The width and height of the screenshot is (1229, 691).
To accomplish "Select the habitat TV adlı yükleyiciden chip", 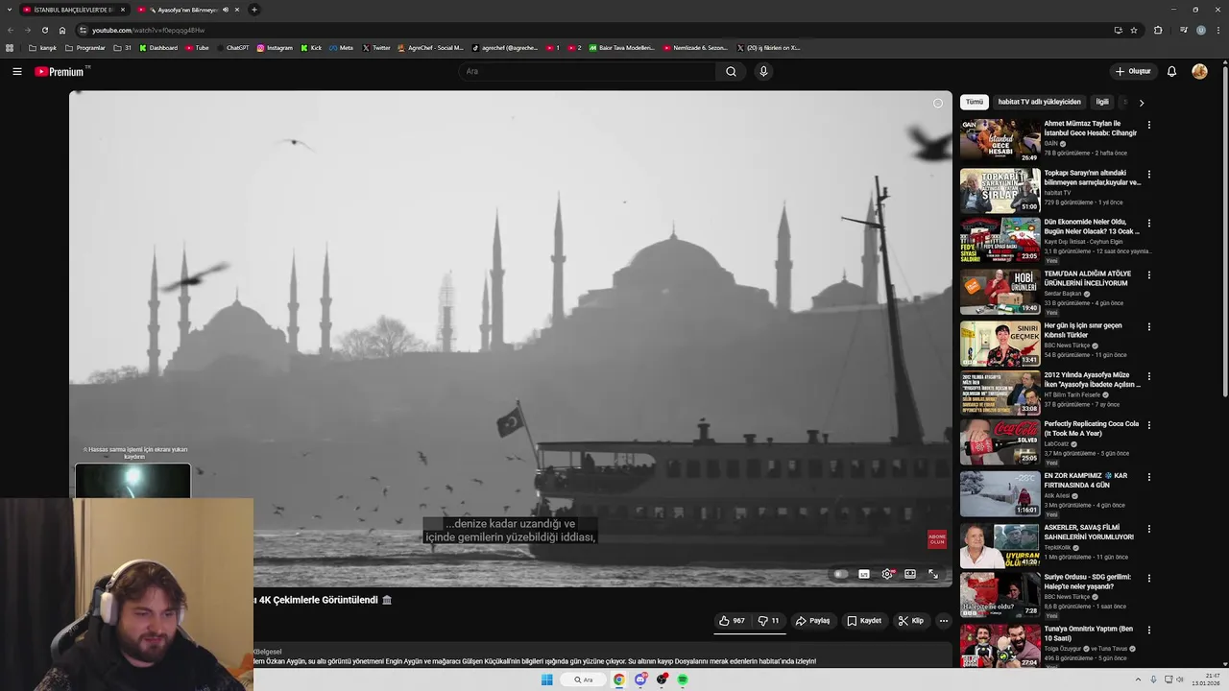I will pos(1039,102).
